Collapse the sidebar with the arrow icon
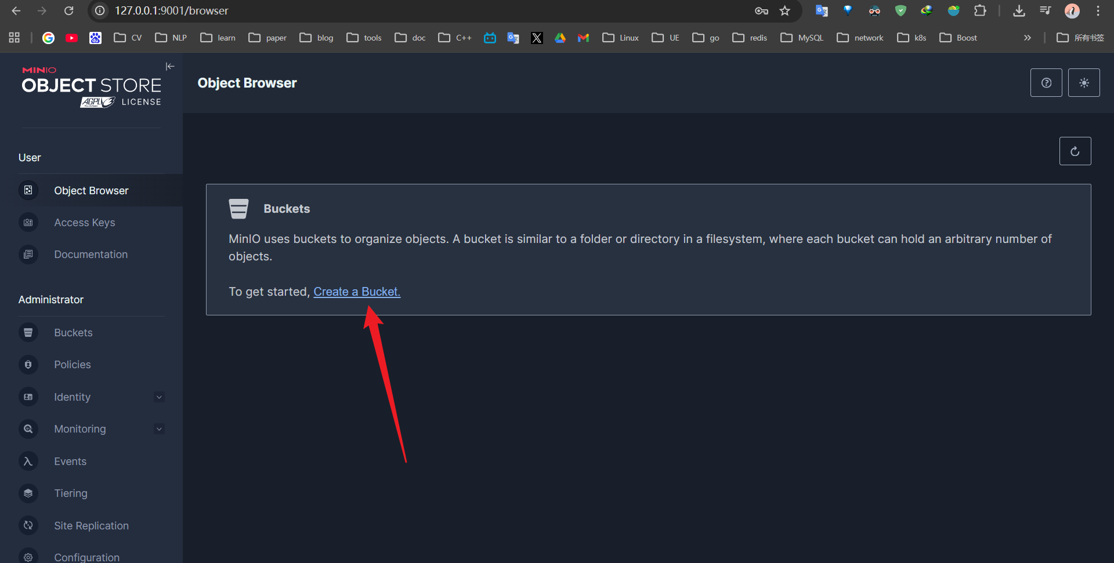1114x563 pixels. coord(170,67)
